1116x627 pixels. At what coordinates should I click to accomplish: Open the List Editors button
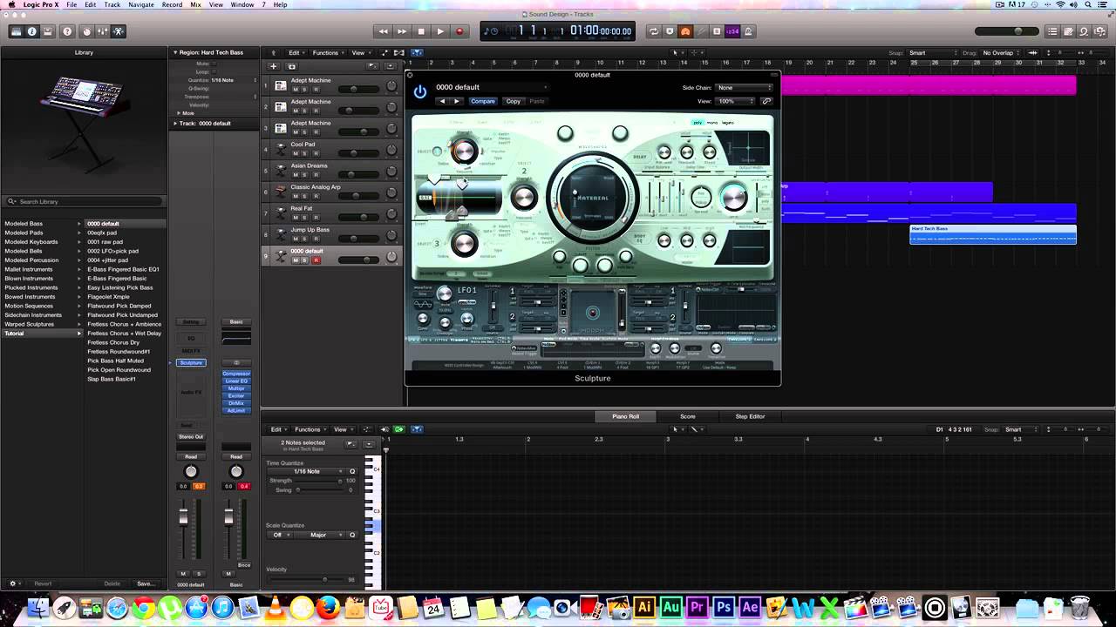pyautogui.click(x=1052, y=31)
